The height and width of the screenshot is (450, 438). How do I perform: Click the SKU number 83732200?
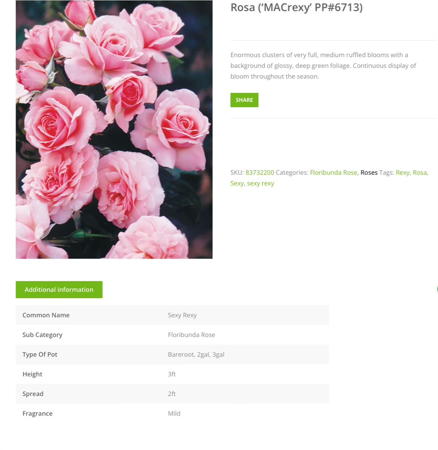260,173
